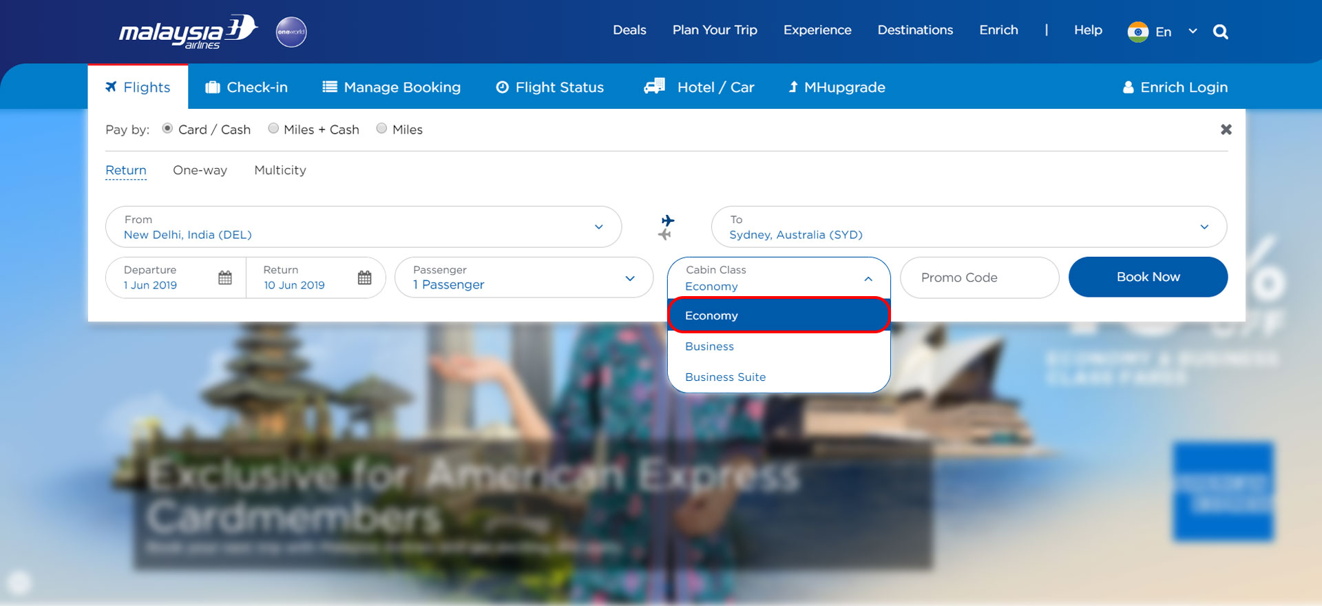This screenshot has height=606, width=1322.
Task: Collapse the Cabin Class dropdown
Action: [x=868, y=279]
